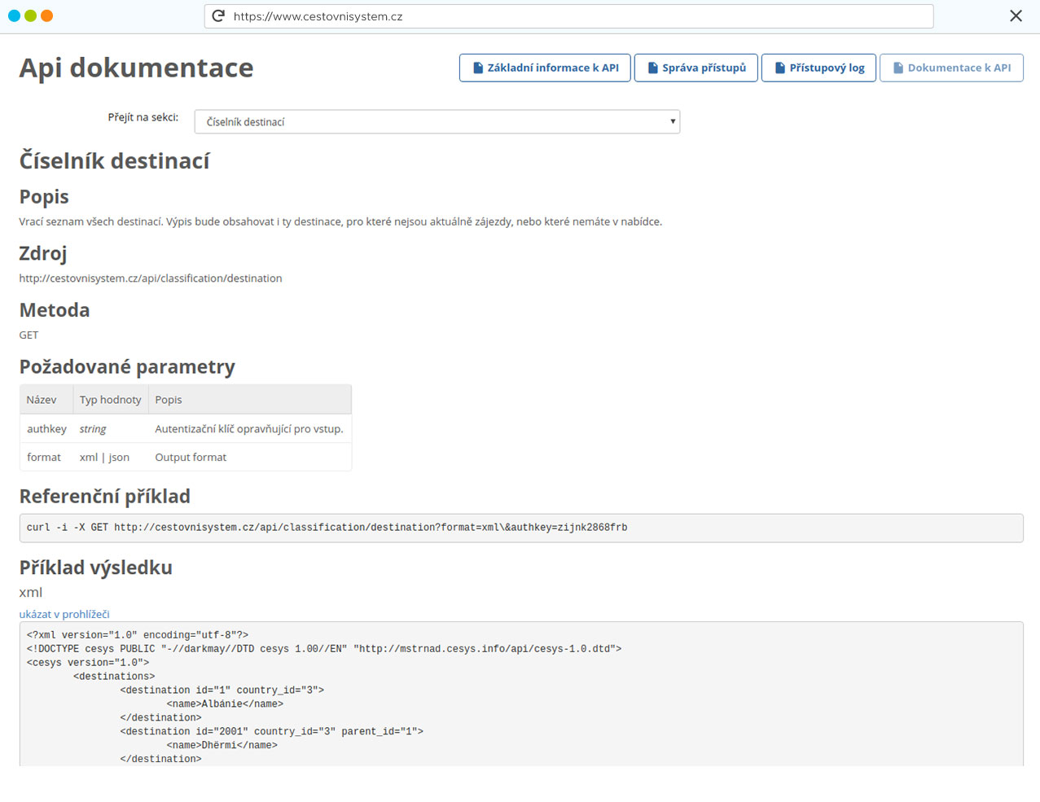
Task: Open the Přejít na sekci dropdown
Action: tap(437, 122)
